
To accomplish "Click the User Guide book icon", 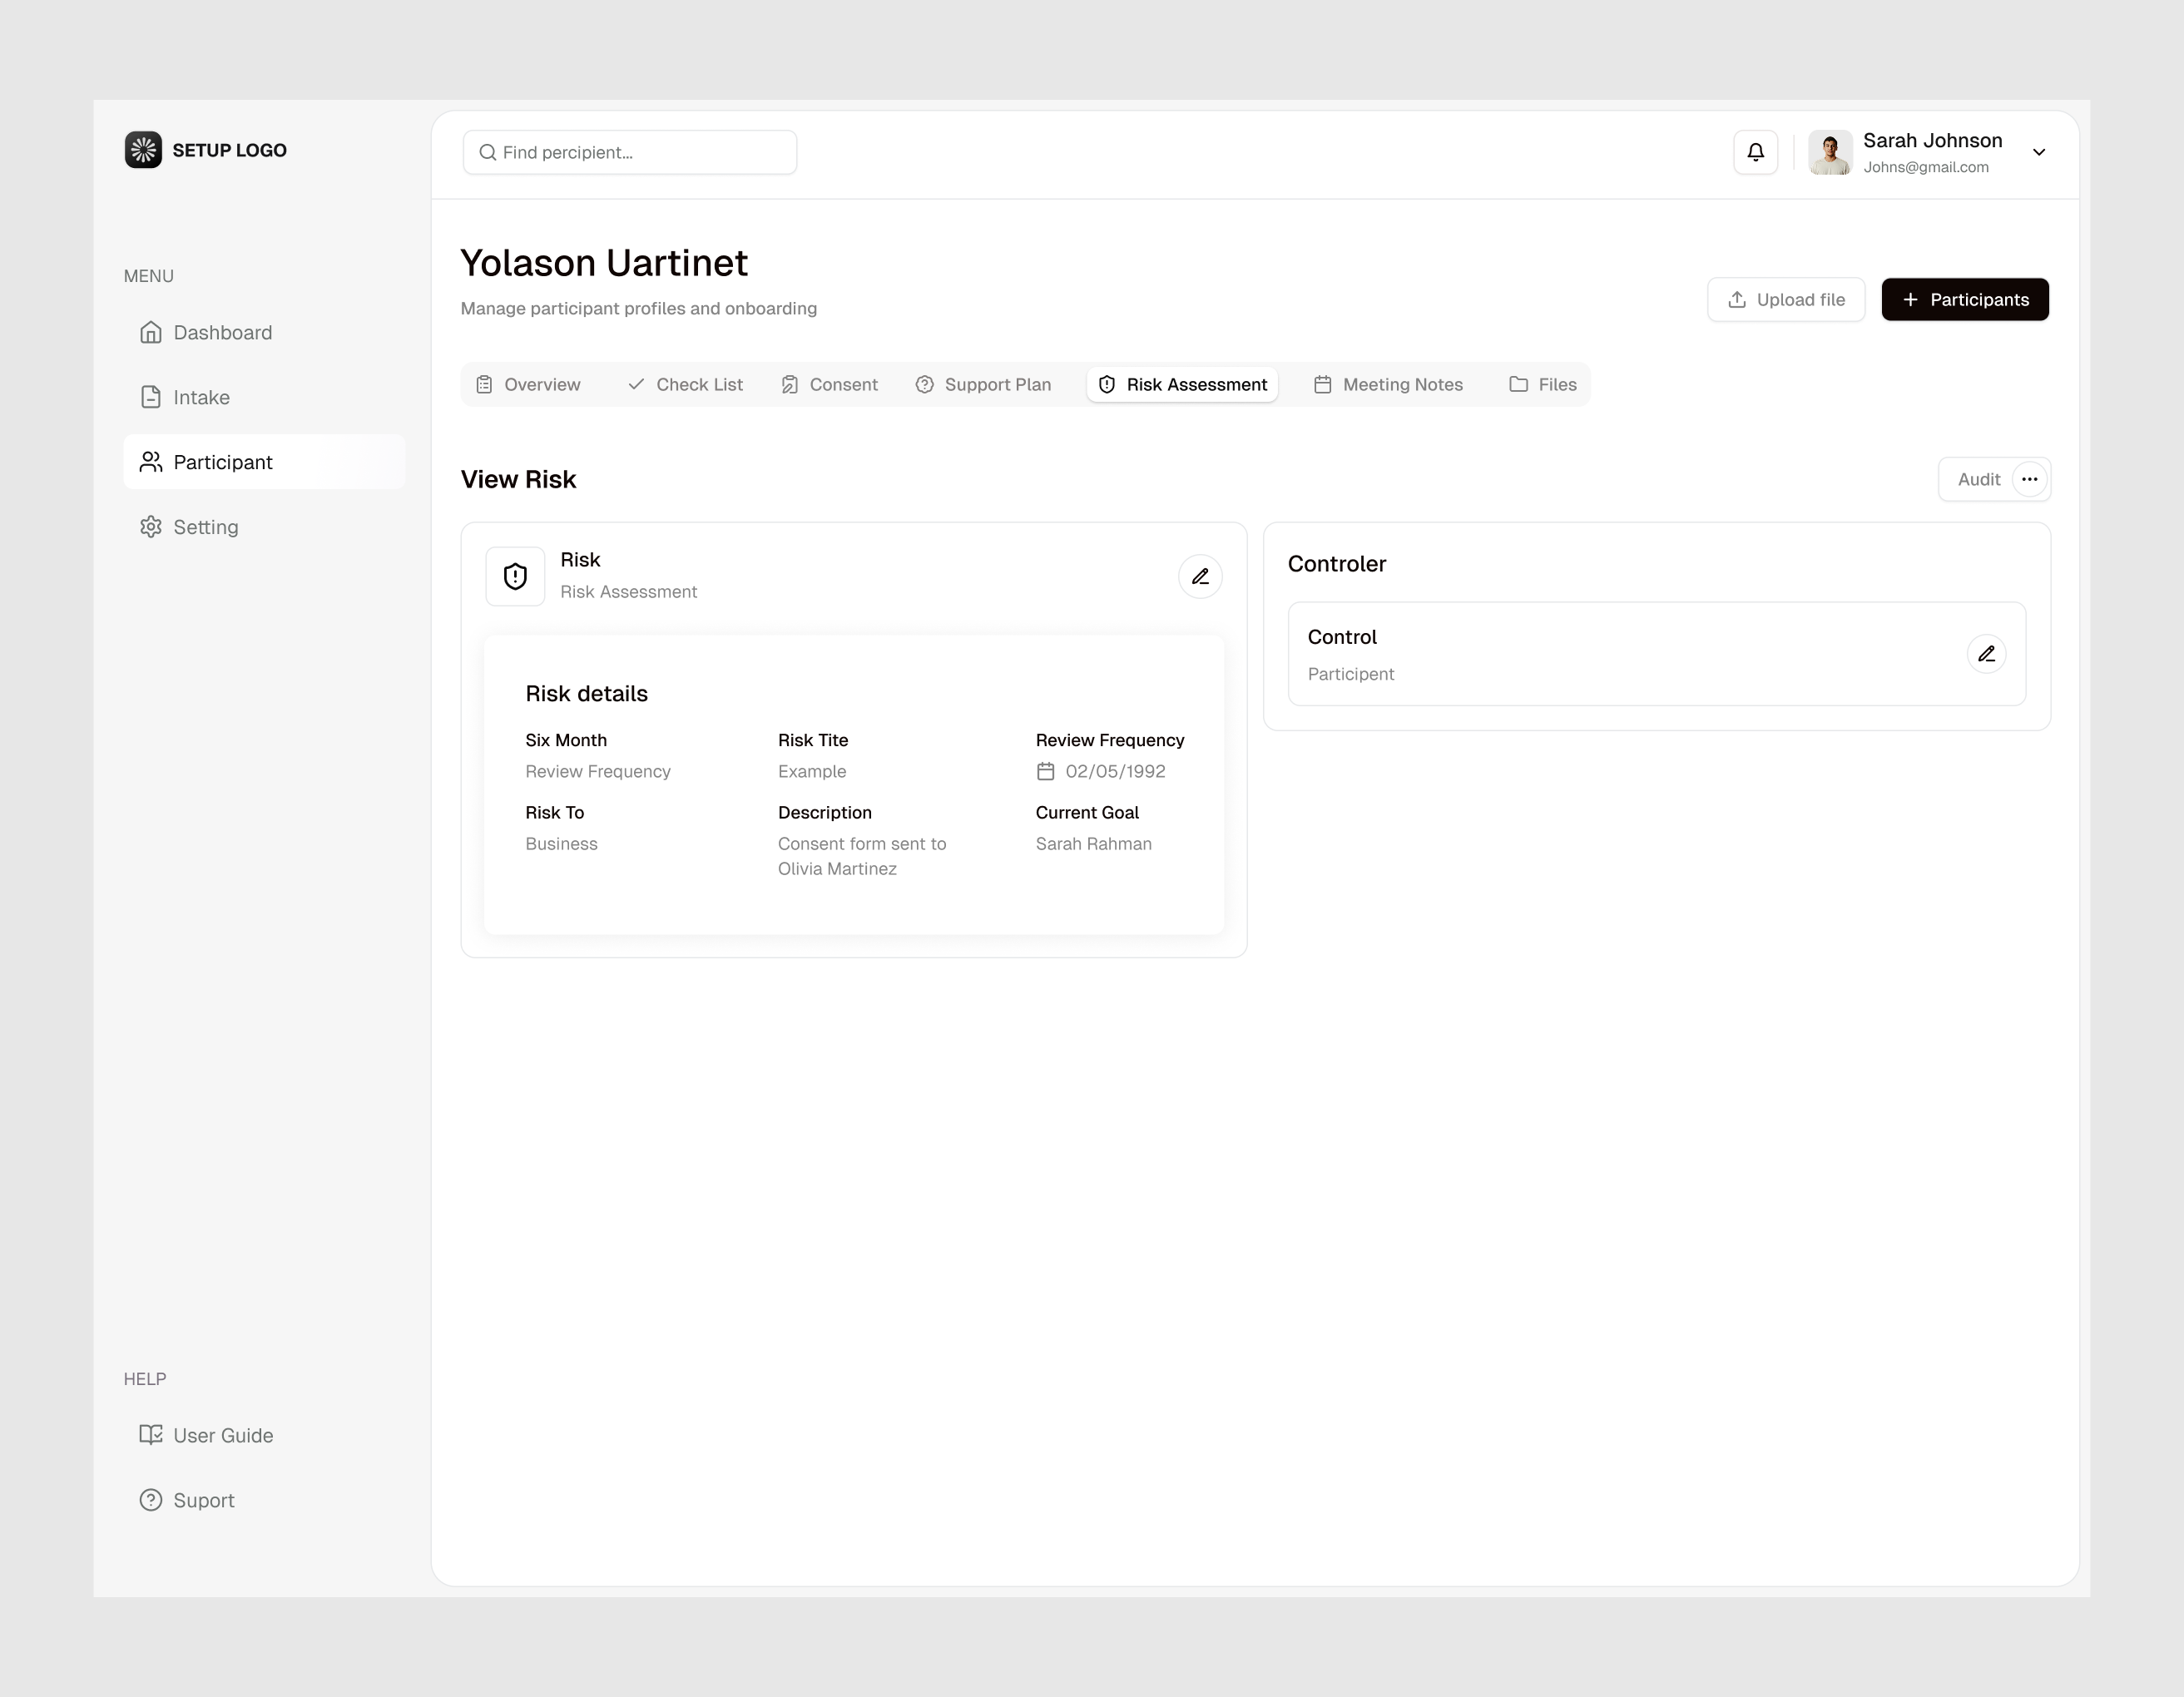I will pos(151,1434).
